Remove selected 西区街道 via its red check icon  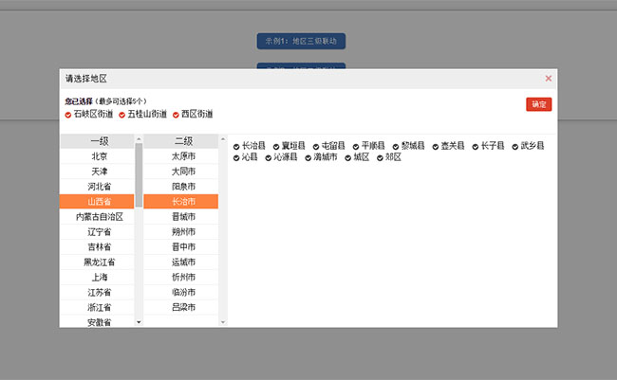coord(177,115)
